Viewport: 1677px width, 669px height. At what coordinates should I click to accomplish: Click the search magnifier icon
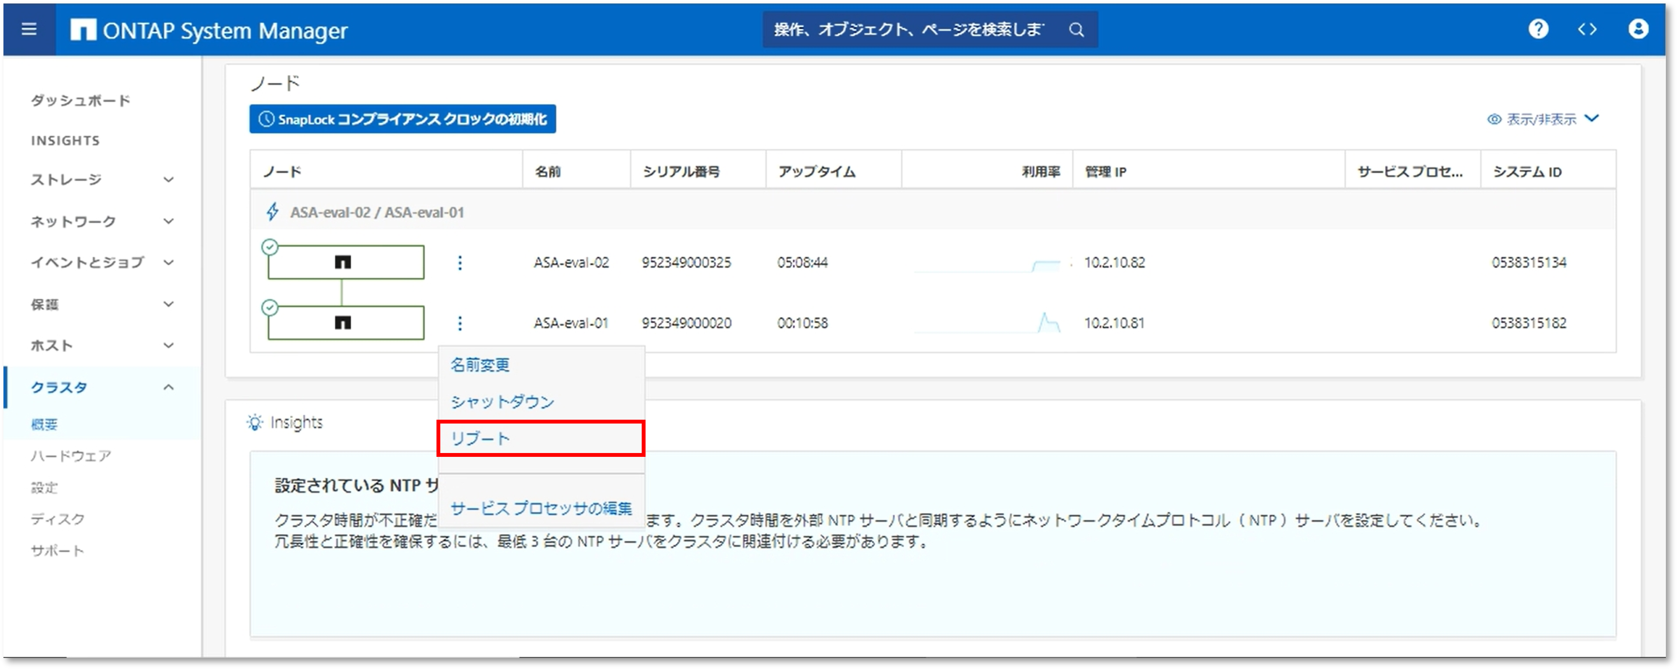[x=1076, y=30]
